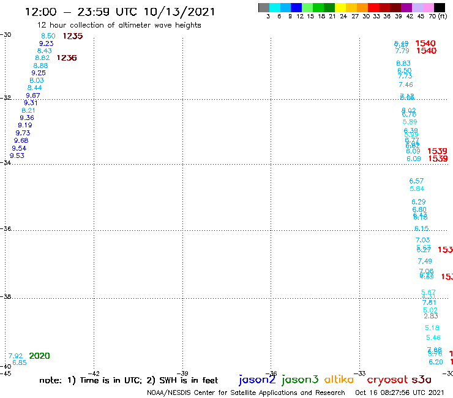453x398 pixels.
Task: Click the '12 hour collection' subtitle
Action: coord(119,26)
